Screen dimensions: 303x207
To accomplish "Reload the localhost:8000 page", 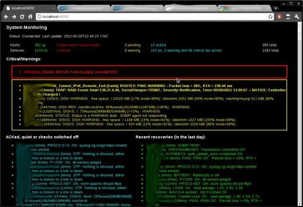I will [x=22, y=17].
